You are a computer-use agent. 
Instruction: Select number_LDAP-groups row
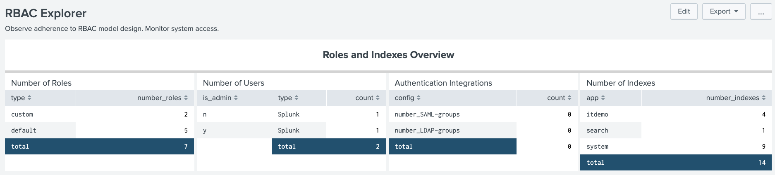[x=483, y=131]
